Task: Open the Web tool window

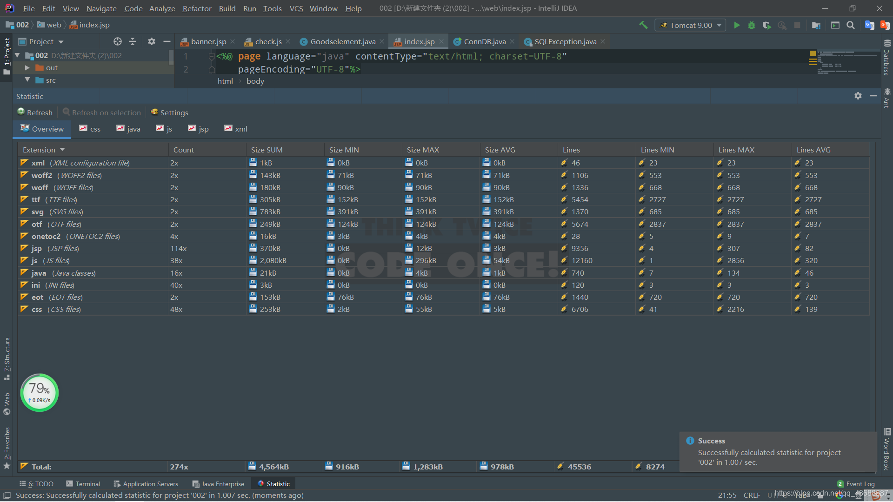Action: click(7, 404)
